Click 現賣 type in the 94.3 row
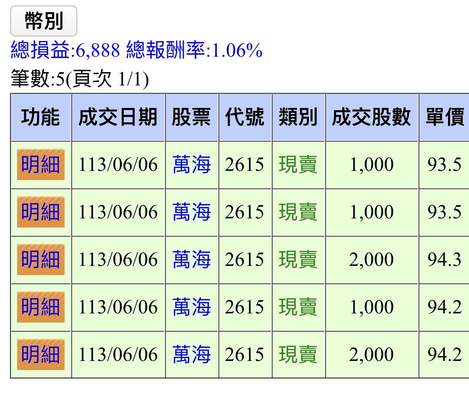The width and height of the screenshot is (469, 393). pos(298,259)
